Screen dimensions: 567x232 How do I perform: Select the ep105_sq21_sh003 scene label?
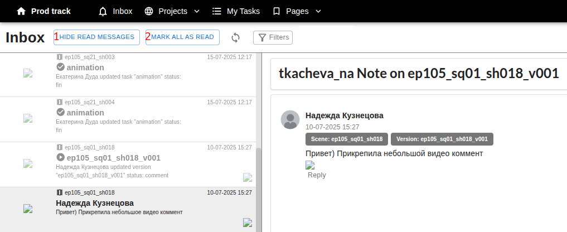(x=90, y=57)
